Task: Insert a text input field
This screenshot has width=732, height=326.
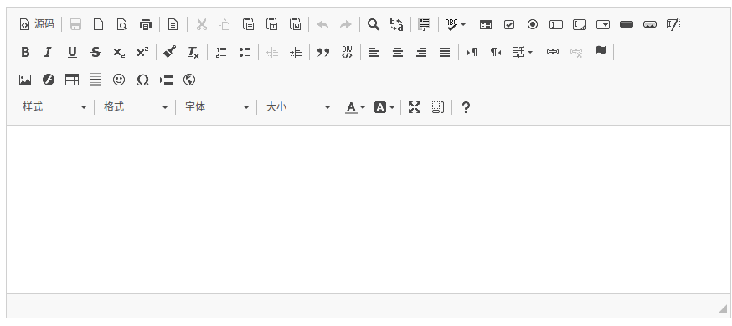Action: click(556, 24)
